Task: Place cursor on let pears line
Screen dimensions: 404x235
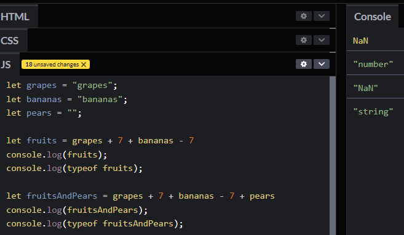Action: [44, 113]
